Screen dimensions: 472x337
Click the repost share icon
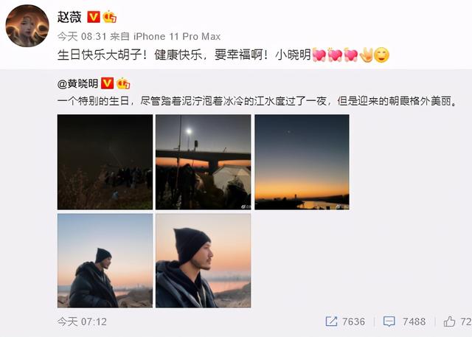tap(331, 322)
